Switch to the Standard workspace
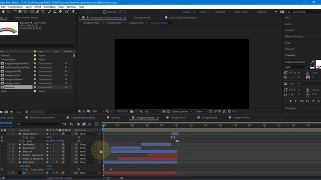Viewport: 321px width, 180px height. click(220, 12)
